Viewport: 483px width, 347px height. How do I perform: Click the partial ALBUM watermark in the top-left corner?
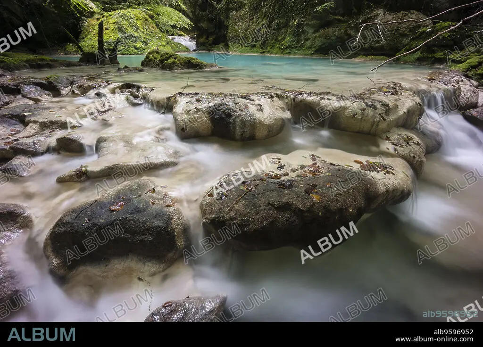click(17, 36)
